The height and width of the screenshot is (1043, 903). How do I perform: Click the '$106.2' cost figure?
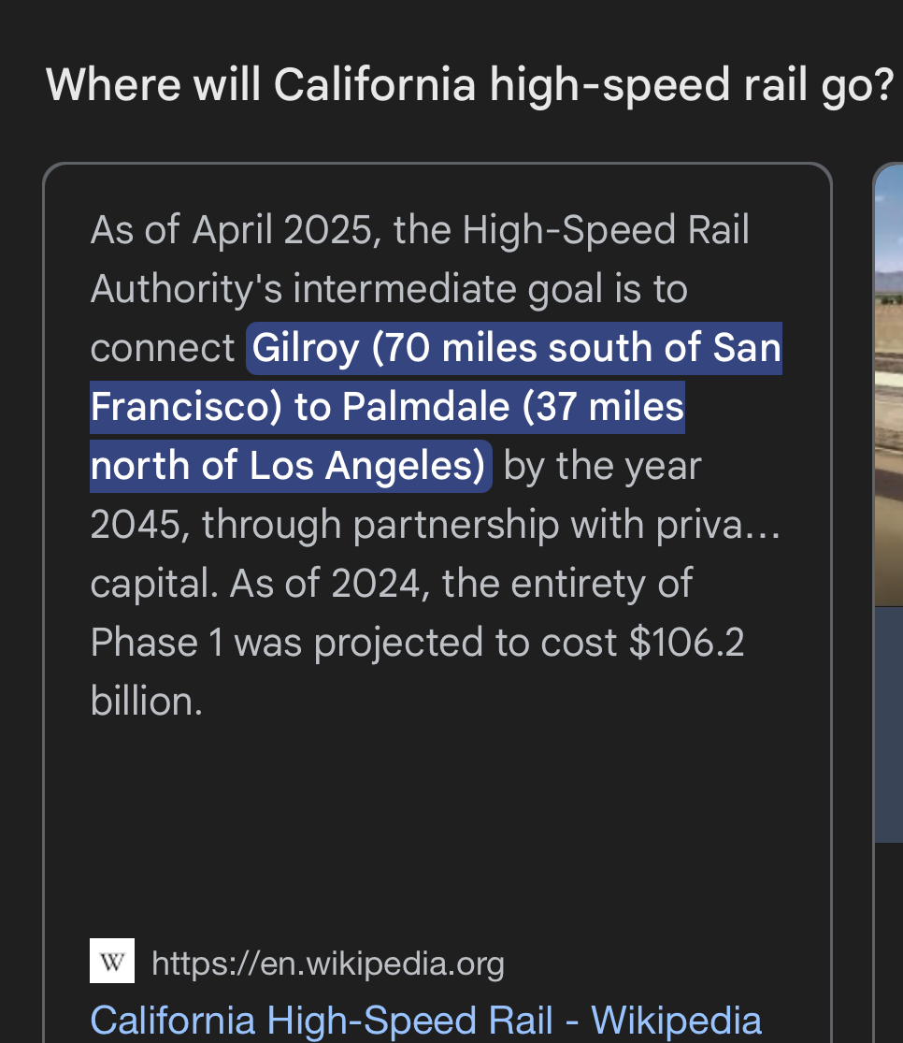(x=686, y=643)
